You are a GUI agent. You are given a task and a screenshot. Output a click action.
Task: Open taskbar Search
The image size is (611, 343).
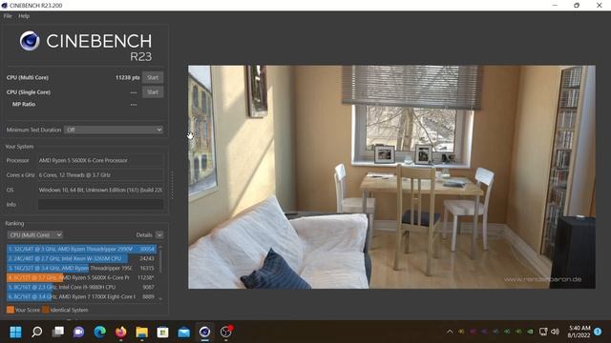[36, 333]
